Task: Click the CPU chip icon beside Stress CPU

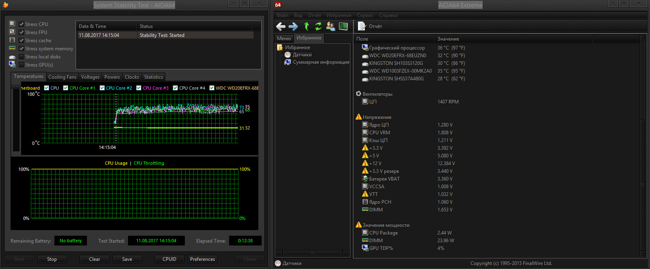Action: (12, 24)
